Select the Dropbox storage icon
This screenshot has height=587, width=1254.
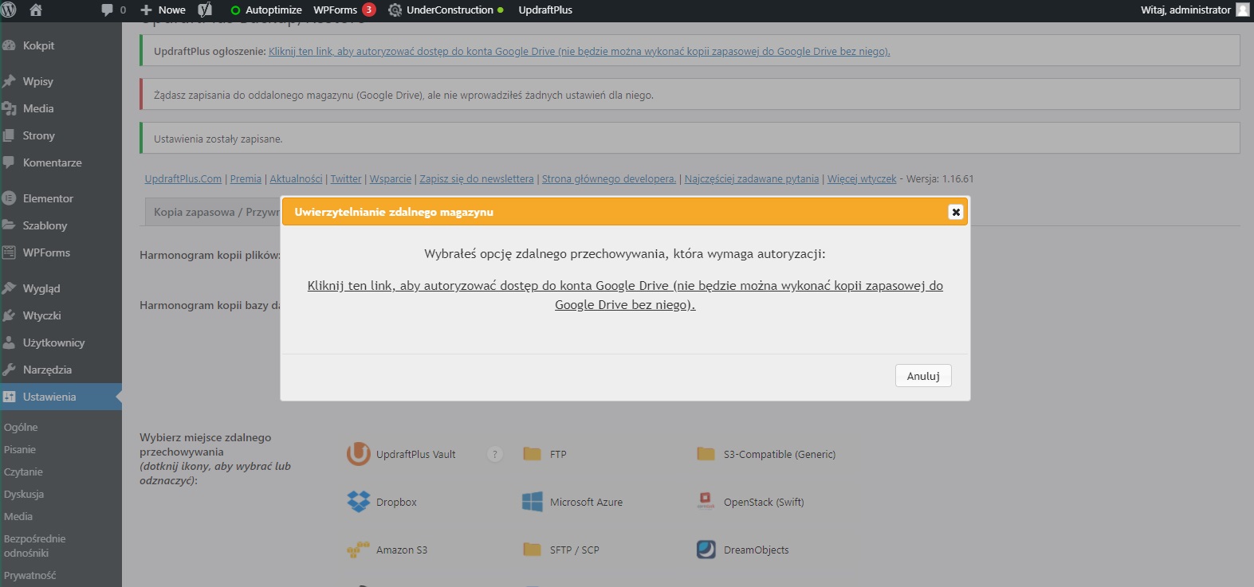[359, 502]
